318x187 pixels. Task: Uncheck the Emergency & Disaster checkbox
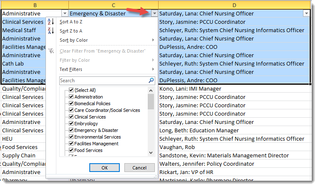[x=71, y=130]
